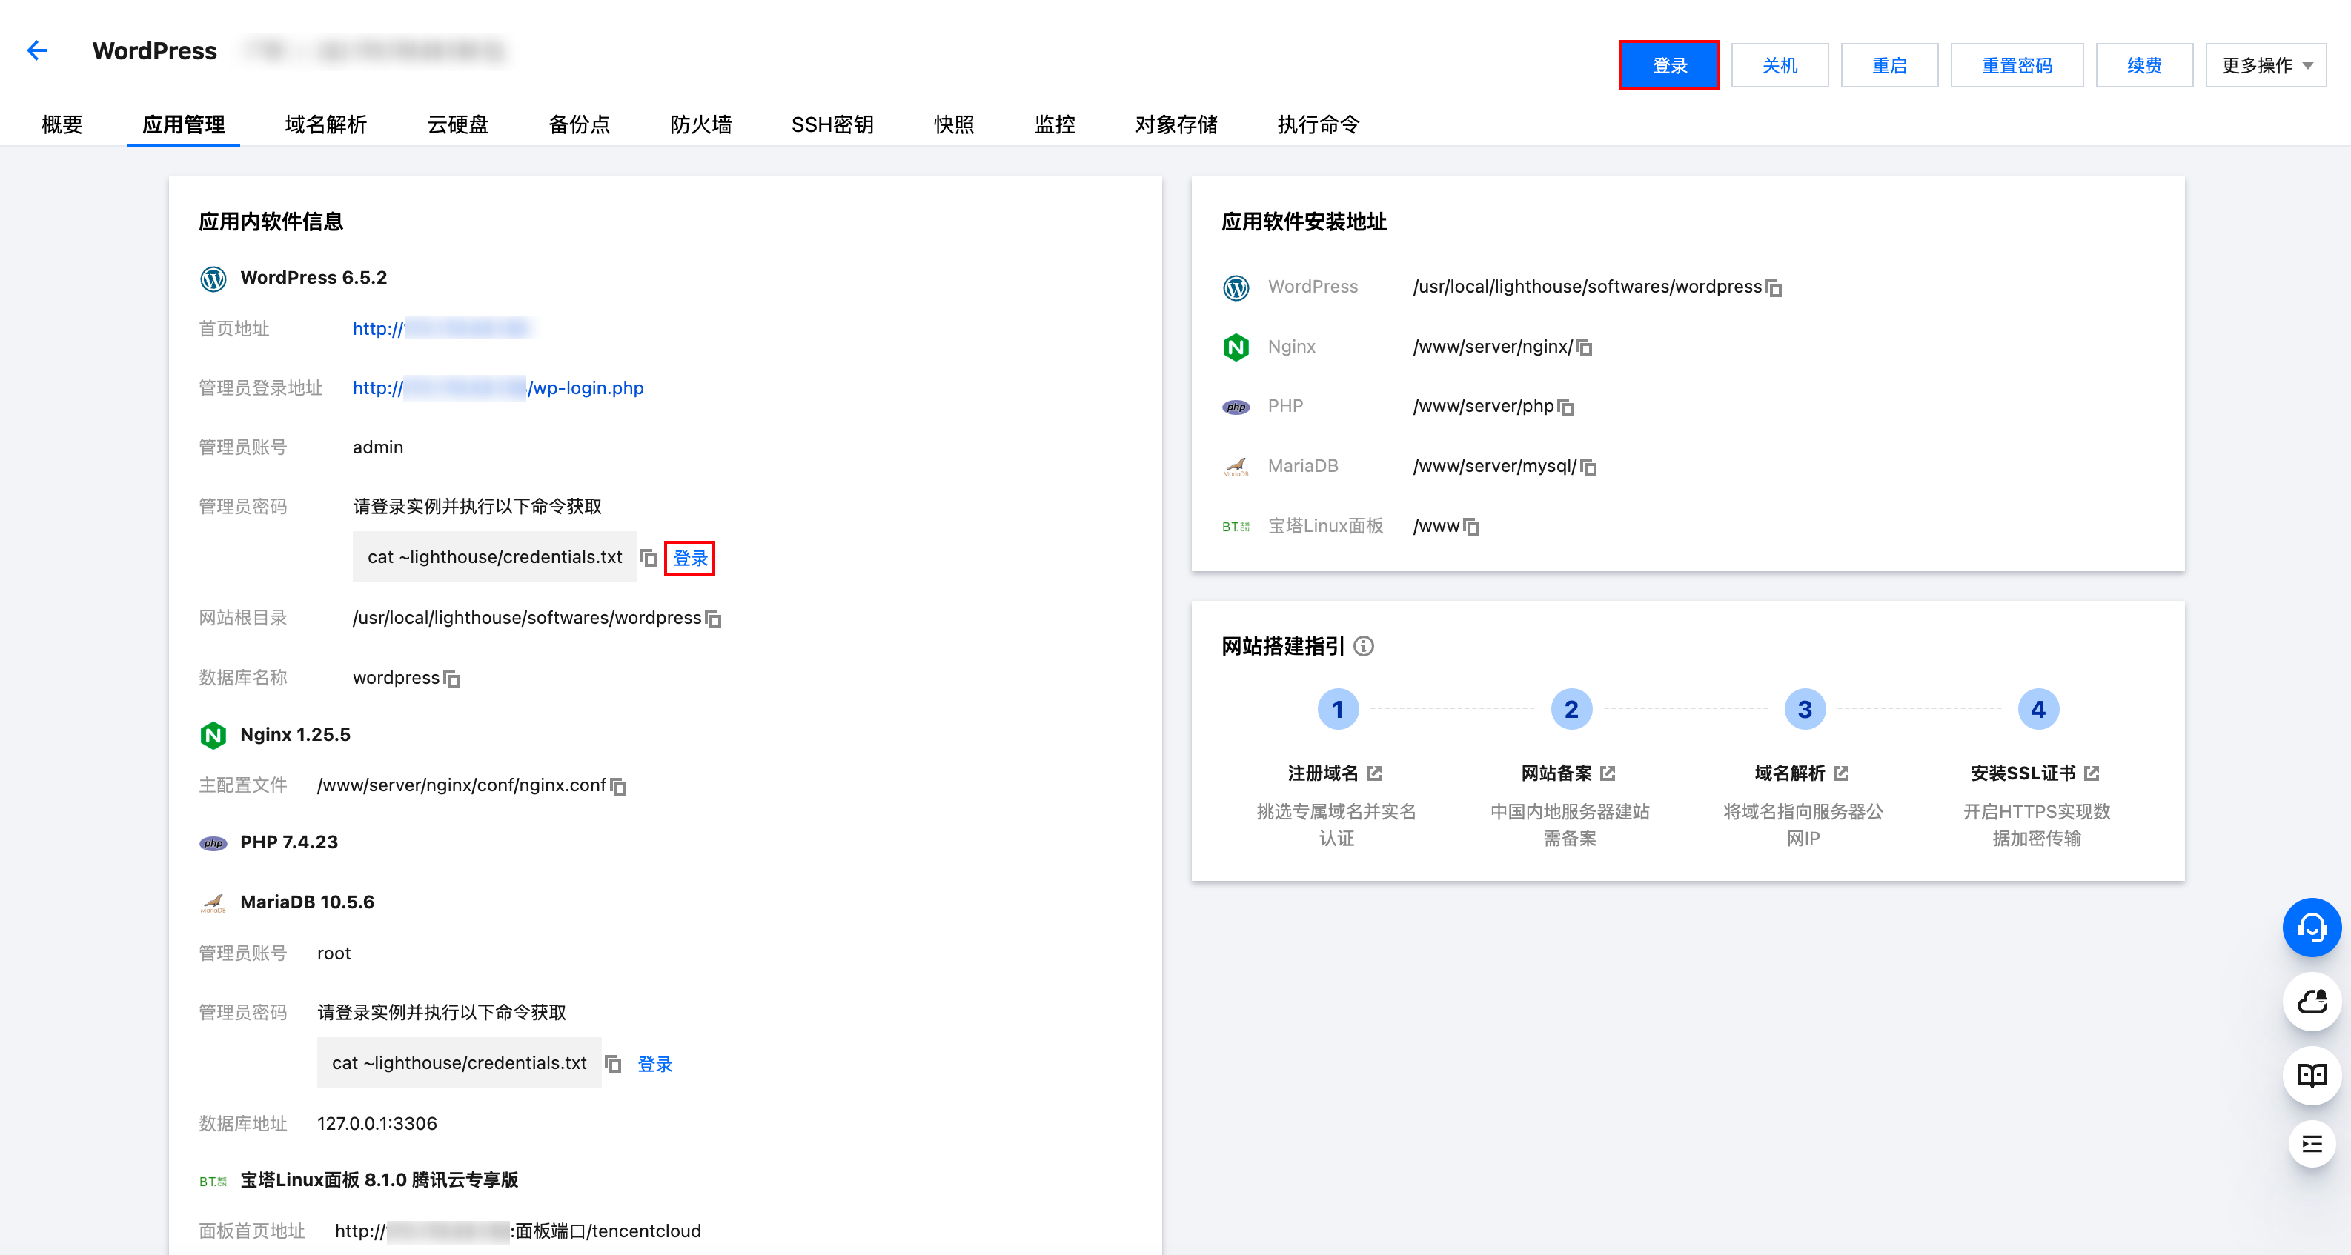Switch to the 备份点 tab

[x=580, y=125]
